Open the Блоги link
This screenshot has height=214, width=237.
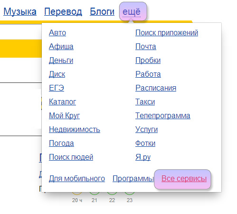[x=102, y=12]
